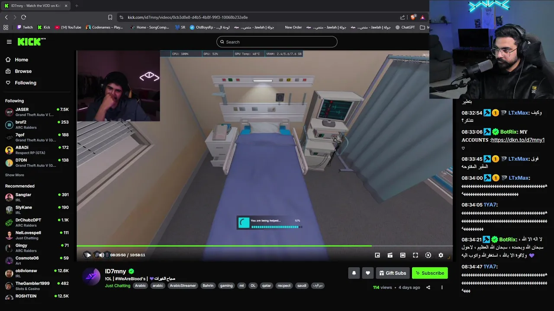This screenshot has width=554, height=311.
Task: Go back with browser back arrow
Action: pyautogui.click(x=6, y=17)
